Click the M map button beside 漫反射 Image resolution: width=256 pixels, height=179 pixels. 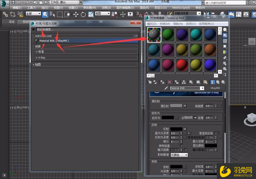pyautogui.click(x=185, y=106)
